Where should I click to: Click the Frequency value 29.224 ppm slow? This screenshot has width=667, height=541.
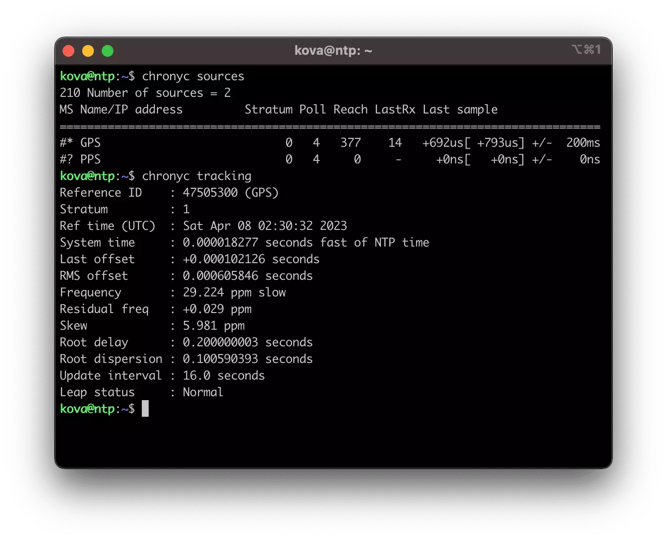234,293
